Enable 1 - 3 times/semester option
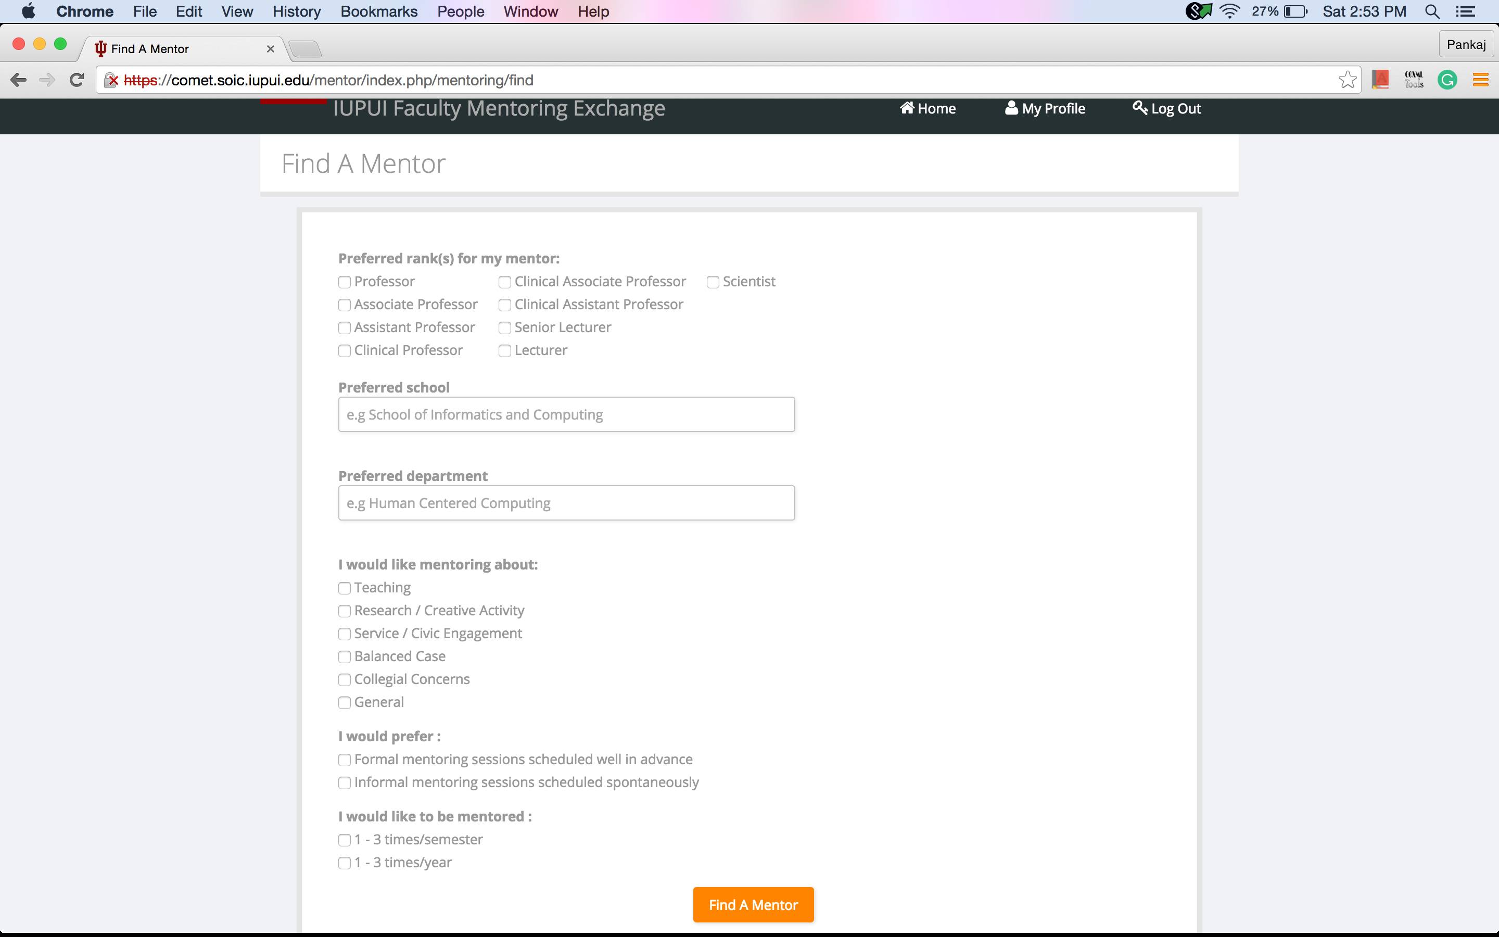 click(345, 840)
